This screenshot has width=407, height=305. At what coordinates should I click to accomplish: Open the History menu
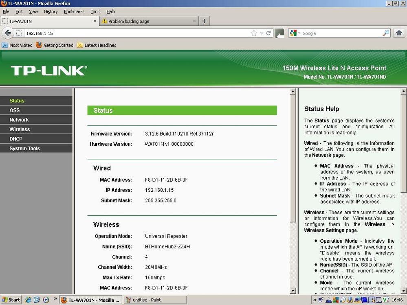pos(51,11)
